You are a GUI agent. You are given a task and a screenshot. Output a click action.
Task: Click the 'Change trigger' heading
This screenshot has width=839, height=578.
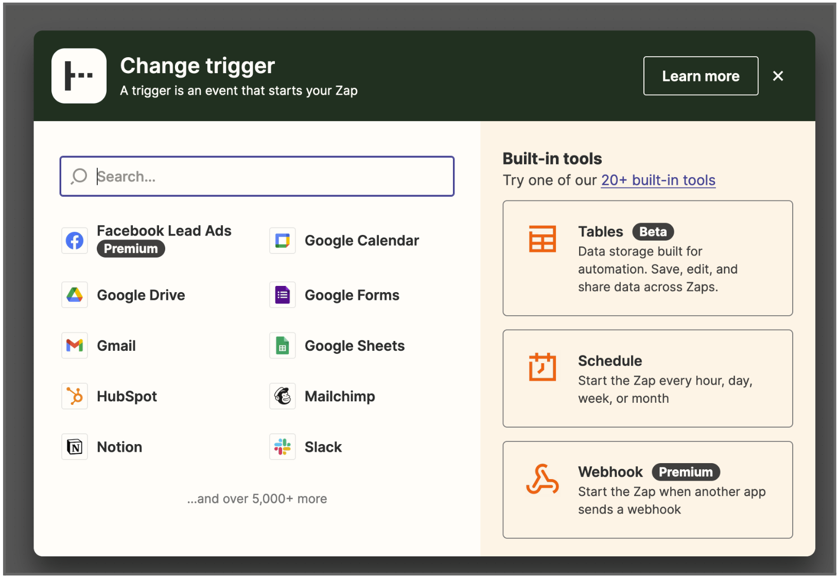[x=198, y=66]
